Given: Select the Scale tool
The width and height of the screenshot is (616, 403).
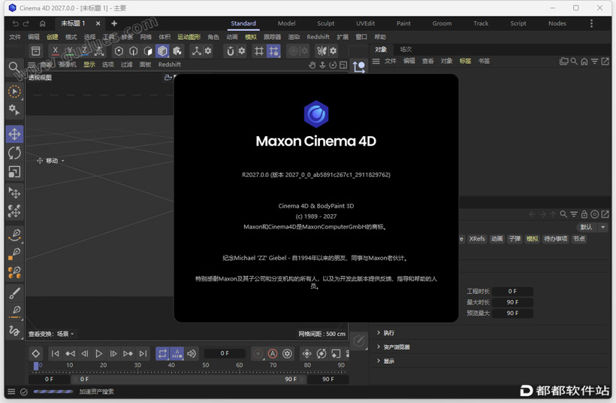Looking at the screenshot, I should coord(14,172).
